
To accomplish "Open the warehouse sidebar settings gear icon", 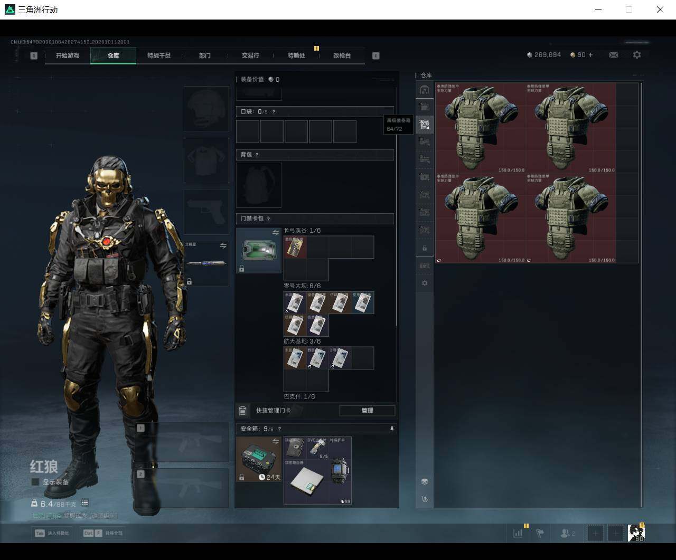I will (x=424, y=283).
